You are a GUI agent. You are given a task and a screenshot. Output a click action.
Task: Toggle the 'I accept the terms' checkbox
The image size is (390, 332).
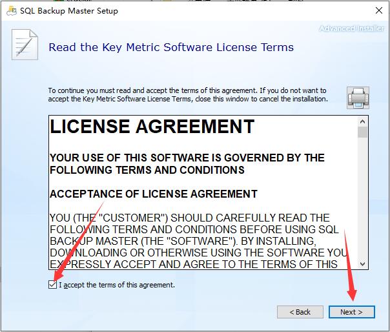52,284
